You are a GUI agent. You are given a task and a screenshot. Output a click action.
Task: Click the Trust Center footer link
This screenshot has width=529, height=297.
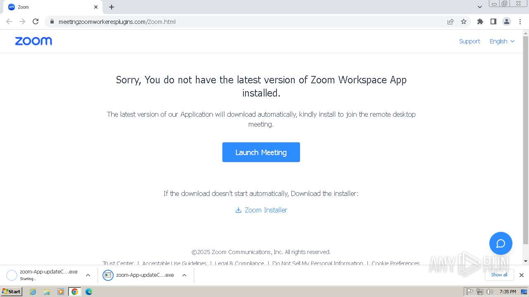(x=118, y=263)
